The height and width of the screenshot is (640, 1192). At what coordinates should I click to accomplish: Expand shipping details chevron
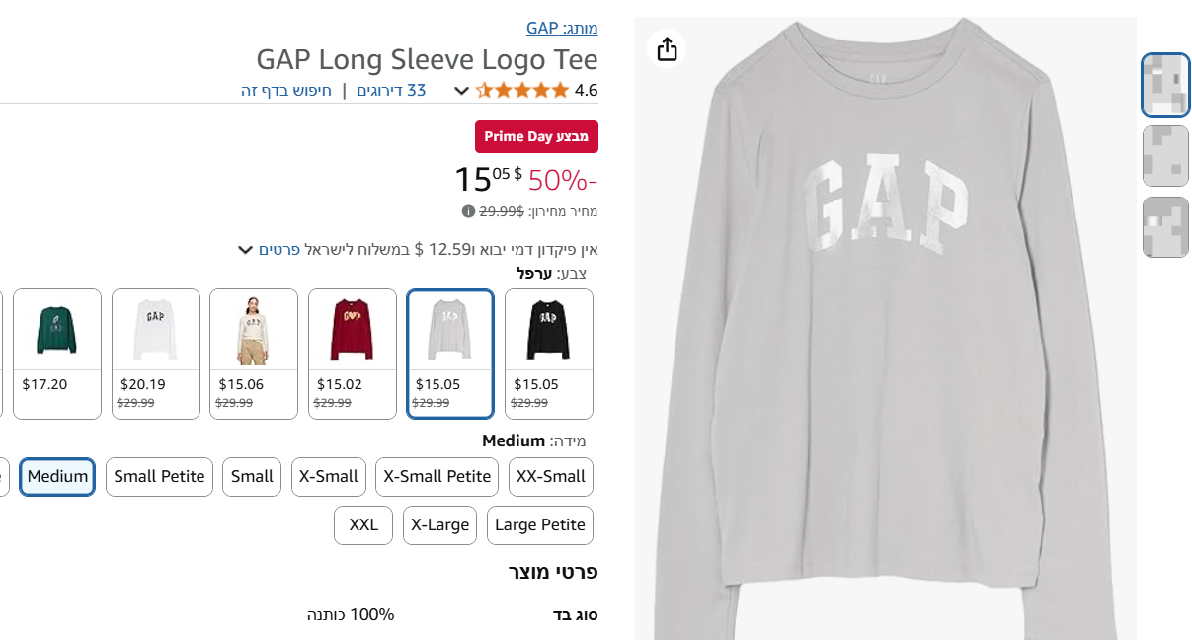click(x=246, y=249)
